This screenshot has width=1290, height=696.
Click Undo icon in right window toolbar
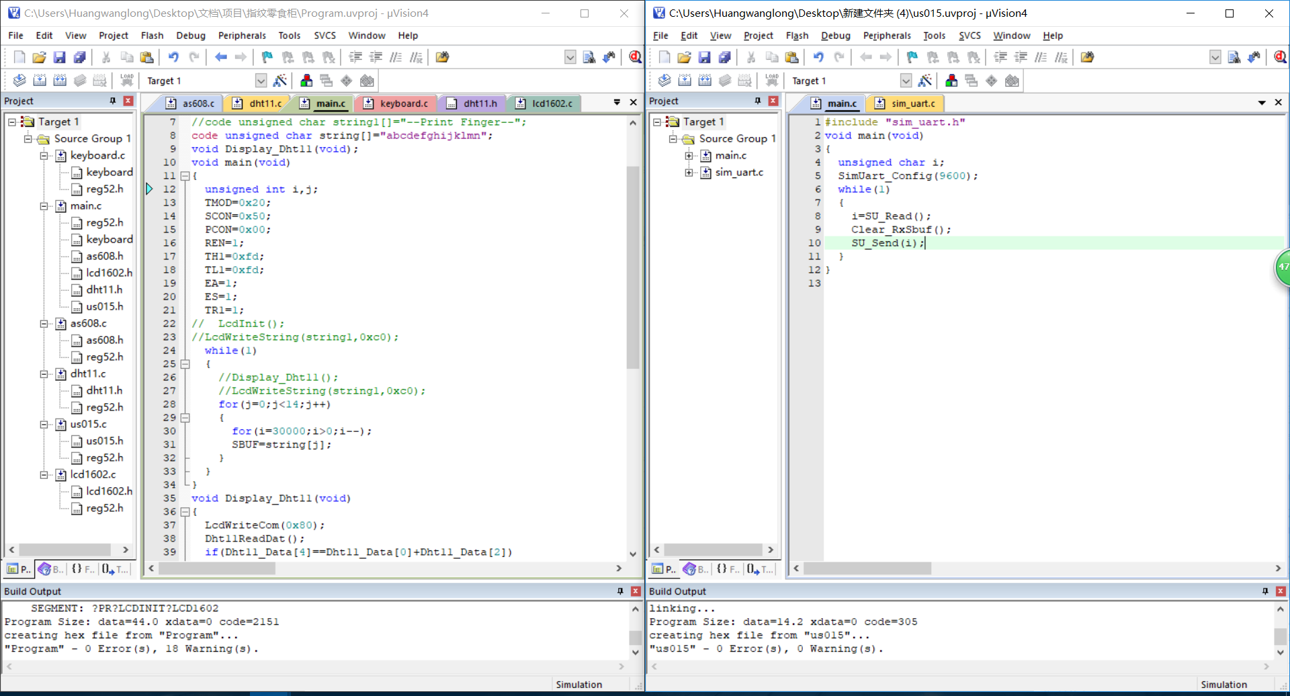click(x=818, y=57)
